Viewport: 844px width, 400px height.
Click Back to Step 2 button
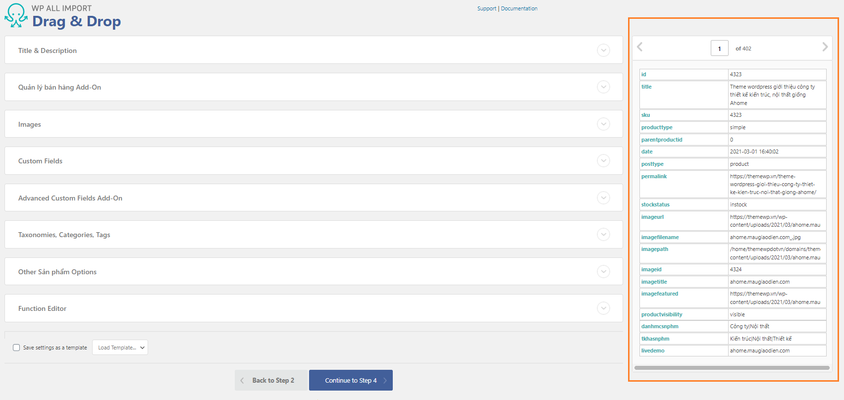[x=271, y=380]
